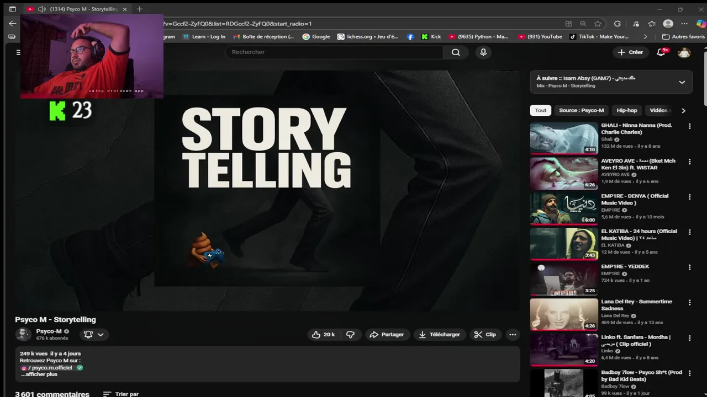This screenshot has width=707, height=397.
Task: Open the Trier par sort menu
Action: pos(121,394)
